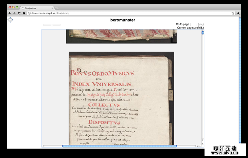Click the manuscript title page image
The height and width of the screenshot is (158, 248).
coord(121,98)
